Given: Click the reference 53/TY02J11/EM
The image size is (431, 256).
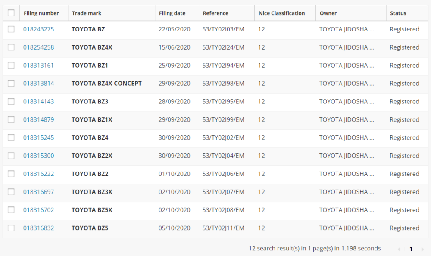Looking at the screenshot, I should (223, 228).
